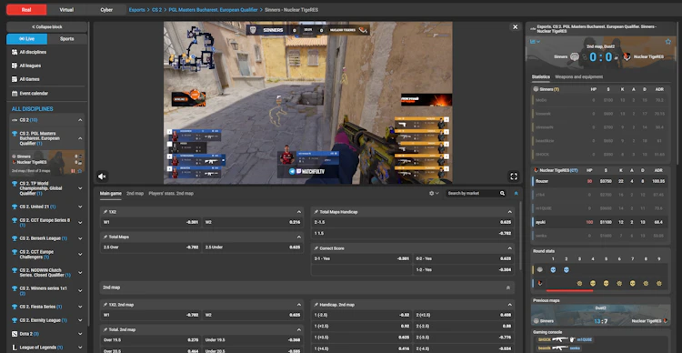This screenshot has height=353, width=682.
Task: Collapse all markets with blue double arrow
Action: [517, 193]
